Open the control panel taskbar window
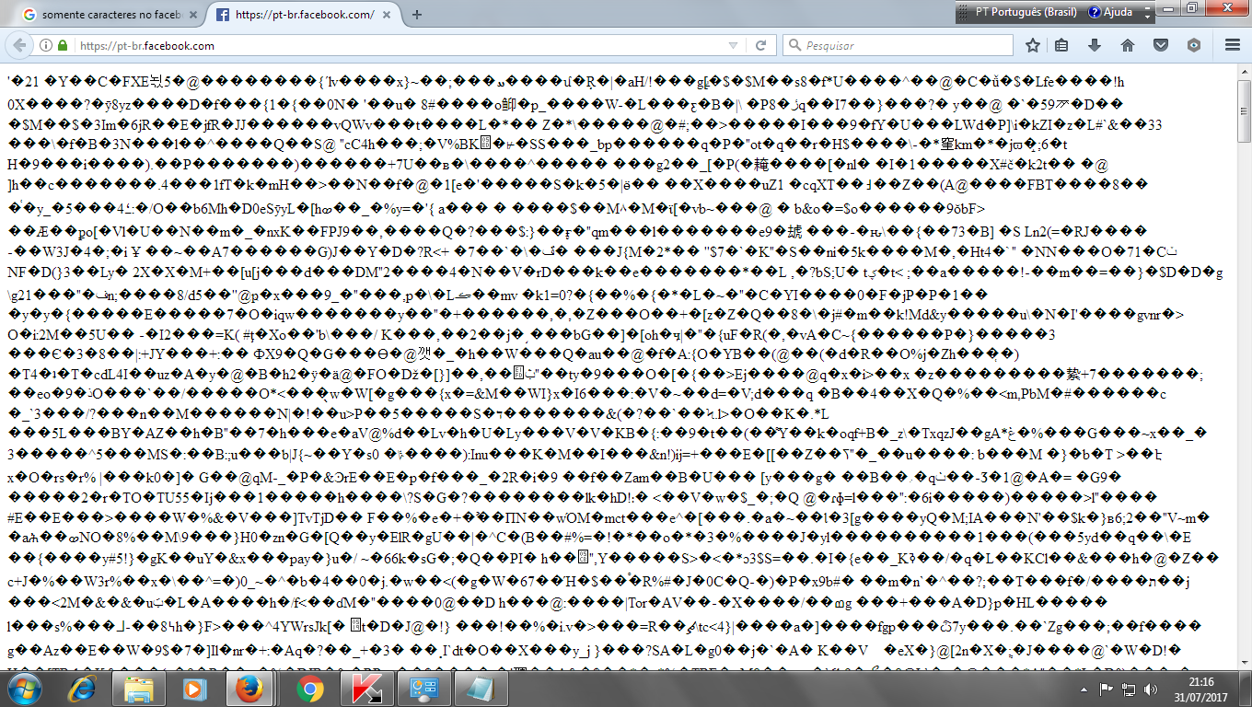This screenshot has width=1252, height=707. [423, 689]
